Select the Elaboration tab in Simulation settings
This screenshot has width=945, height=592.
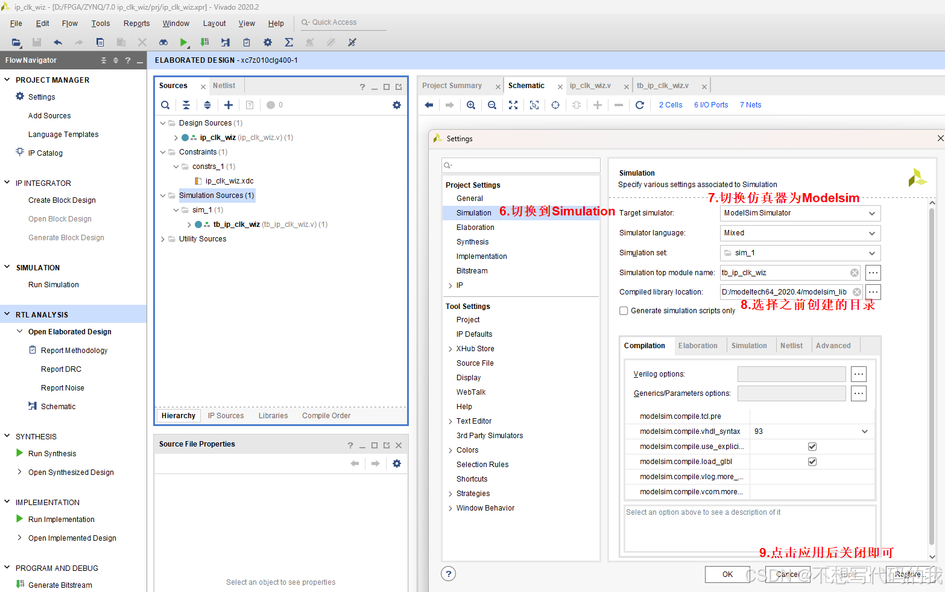point(698,346)
